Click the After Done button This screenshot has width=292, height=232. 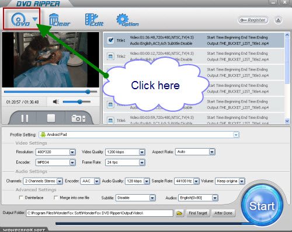click(x=223, y=213)
